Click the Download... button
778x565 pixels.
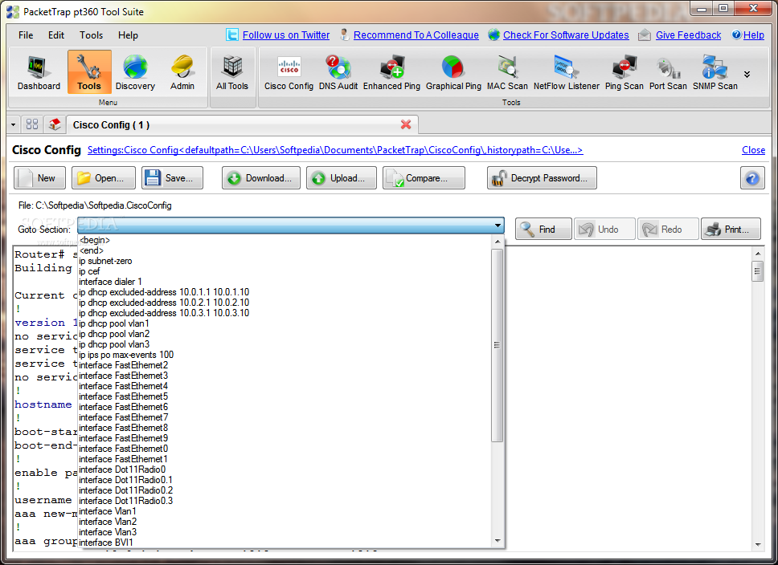pyautogui.click(x=261, y=178)
